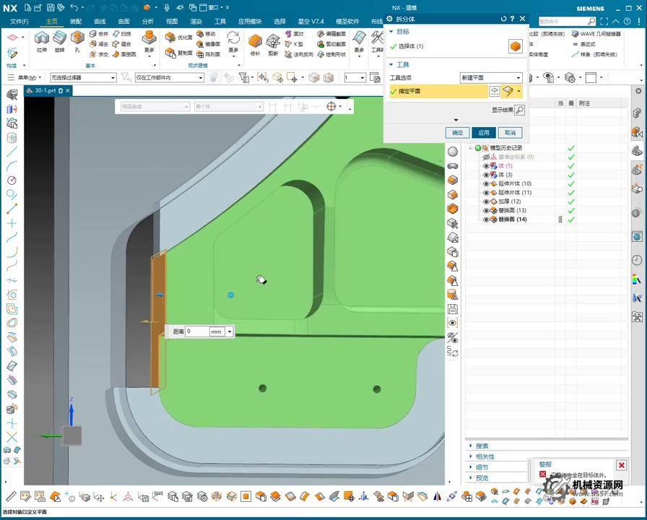Toggle visibility of 加厚 (12) feature
The width and height of the screenshot is (647, 520).
[486, 201]
